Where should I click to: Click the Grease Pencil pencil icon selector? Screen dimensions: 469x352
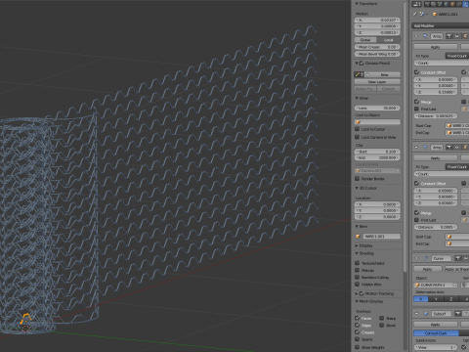(x=359, y=74)
